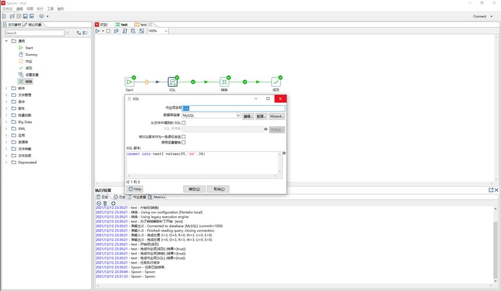Click the variable diamond icon next to SQL file field
This screenshot has height=291, width=501.
tap(265, 129)
